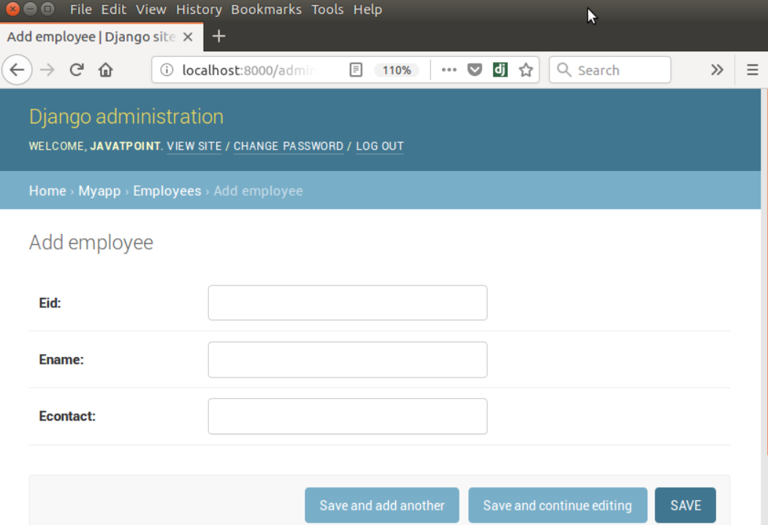This screenshot has height=525, width=768.
Task: Open the Bookmarks menu
Action: tap(266, 9)
